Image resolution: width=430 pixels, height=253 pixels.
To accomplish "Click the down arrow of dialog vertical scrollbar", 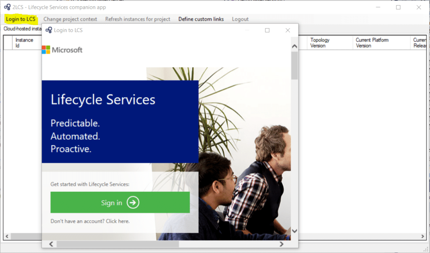I will [294, 231].
